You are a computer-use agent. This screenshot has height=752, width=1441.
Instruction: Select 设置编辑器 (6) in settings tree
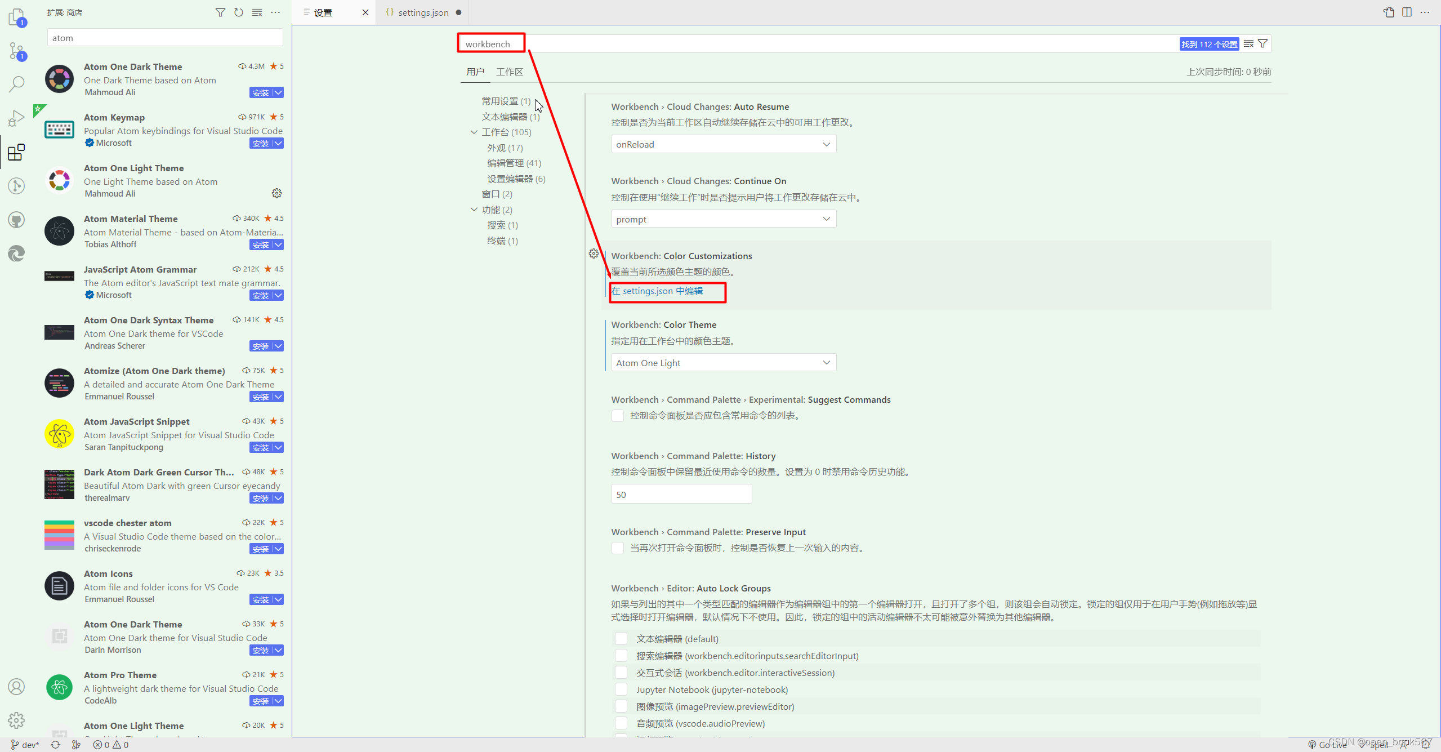(x=516, y=179)
